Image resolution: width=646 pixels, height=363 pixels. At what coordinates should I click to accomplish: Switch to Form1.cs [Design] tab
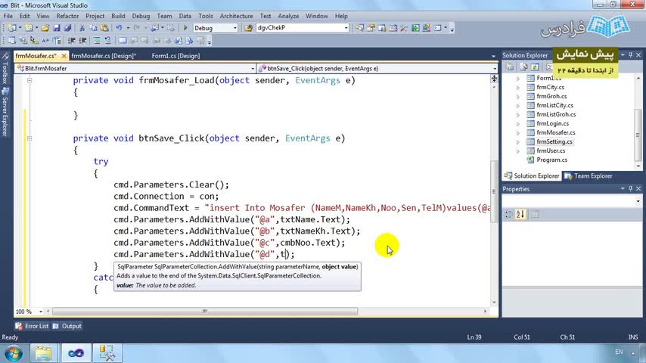pyautogui.click(x=175, y=56)
